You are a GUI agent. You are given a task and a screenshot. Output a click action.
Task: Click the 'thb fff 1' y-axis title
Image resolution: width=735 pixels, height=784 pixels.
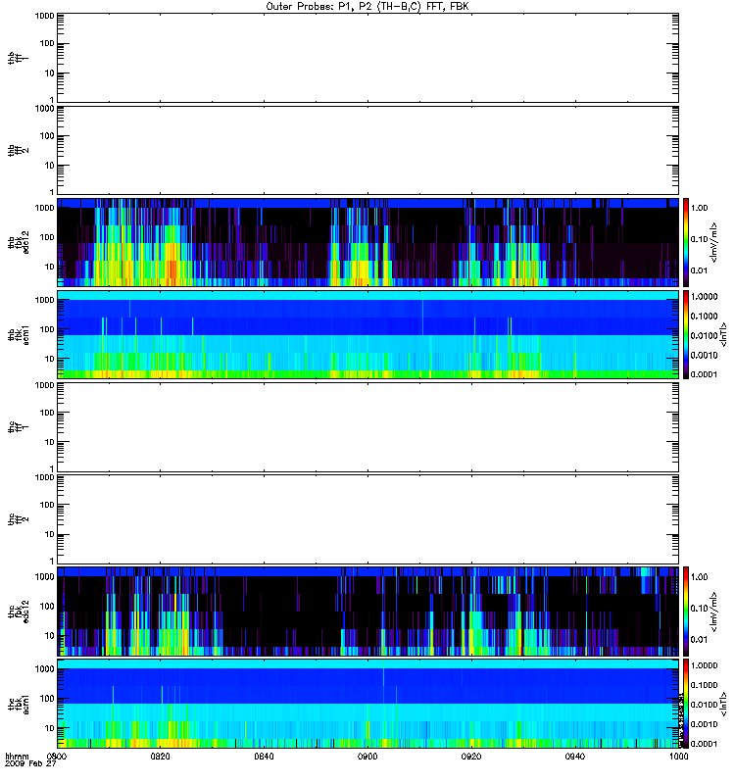tap(19, 58)
